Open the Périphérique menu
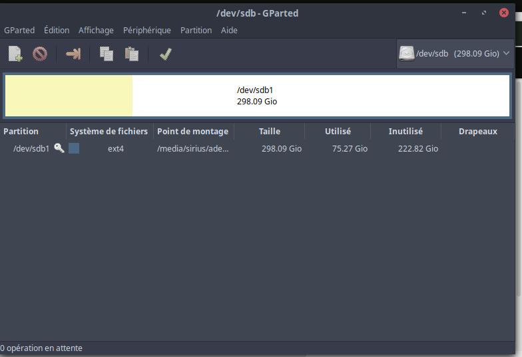The image size is (522, 357). pyautogui.click(x=146, y=30)
